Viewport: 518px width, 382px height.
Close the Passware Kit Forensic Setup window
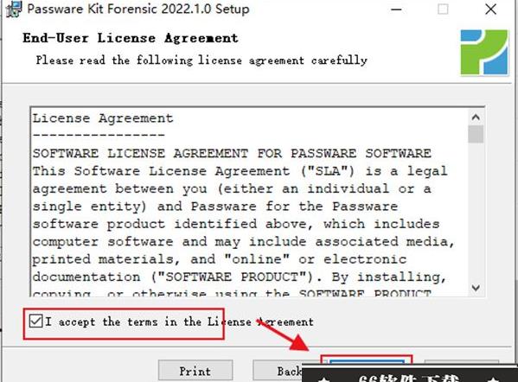(x=490, y=10)
